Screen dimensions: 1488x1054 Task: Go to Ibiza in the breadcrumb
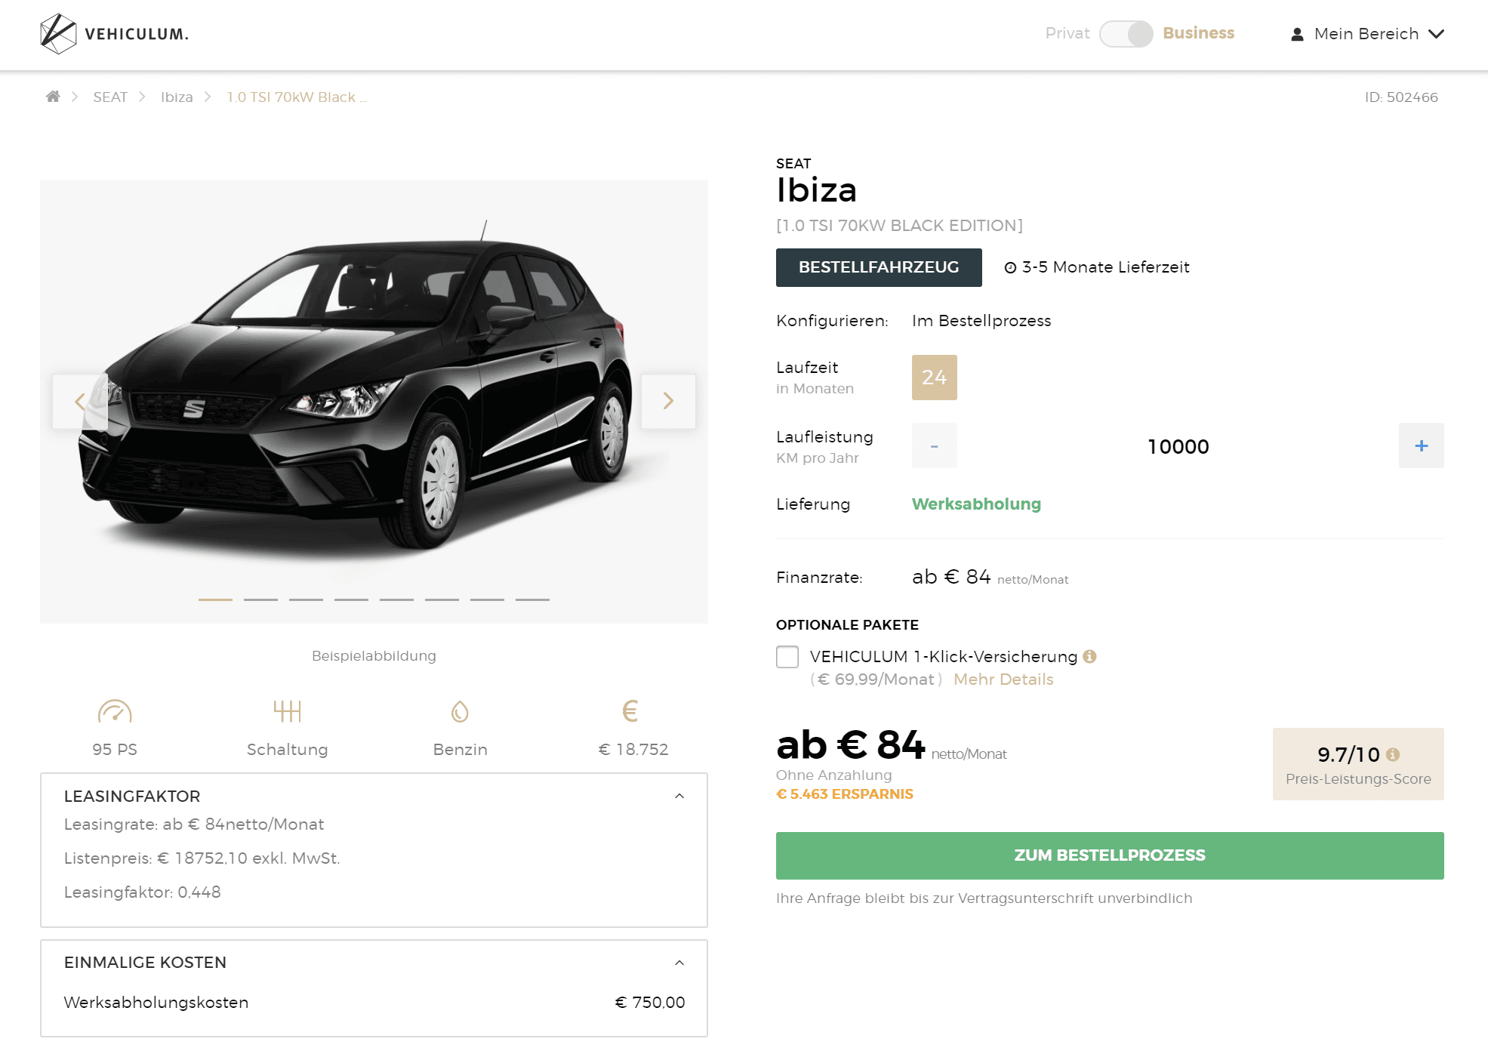(x=177, y=97)
